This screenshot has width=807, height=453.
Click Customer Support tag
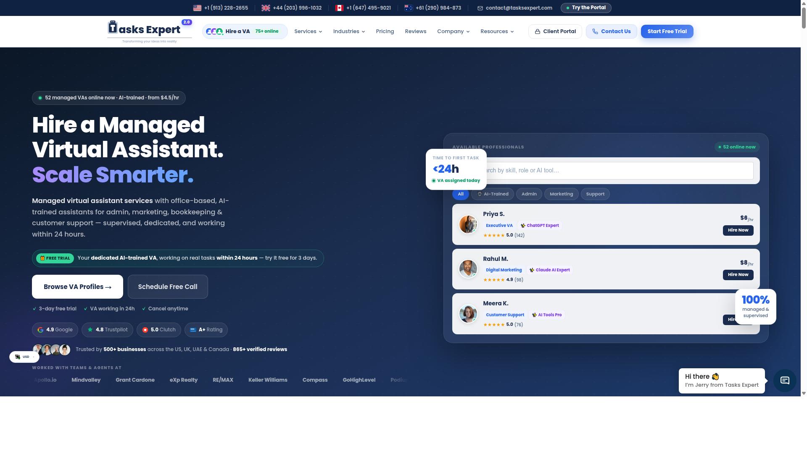[x=505, y=315]
